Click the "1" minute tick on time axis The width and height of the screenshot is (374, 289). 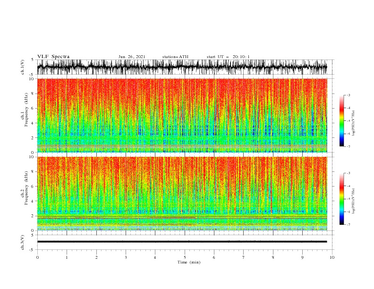(67, 257)
